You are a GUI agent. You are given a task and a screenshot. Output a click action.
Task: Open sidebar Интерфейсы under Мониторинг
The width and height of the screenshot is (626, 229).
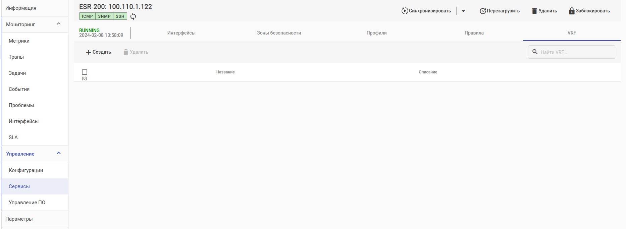click(35, 121)
